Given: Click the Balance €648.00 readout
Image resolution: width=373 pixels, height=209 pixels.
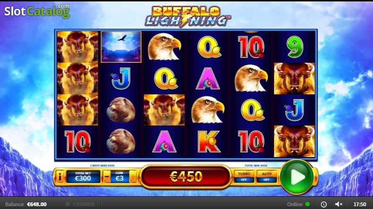Looking at the screenshot, I should click(26, 204).
